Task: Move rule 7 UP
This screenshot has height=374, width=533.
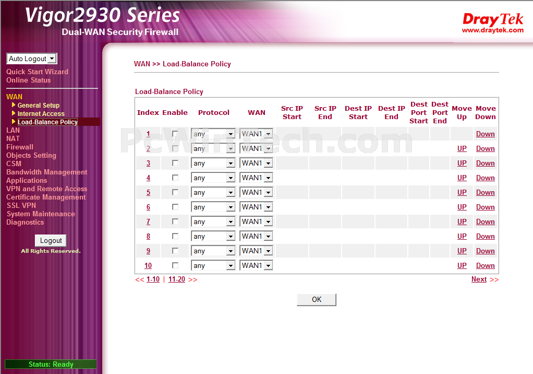Action: tap(462, 222)
